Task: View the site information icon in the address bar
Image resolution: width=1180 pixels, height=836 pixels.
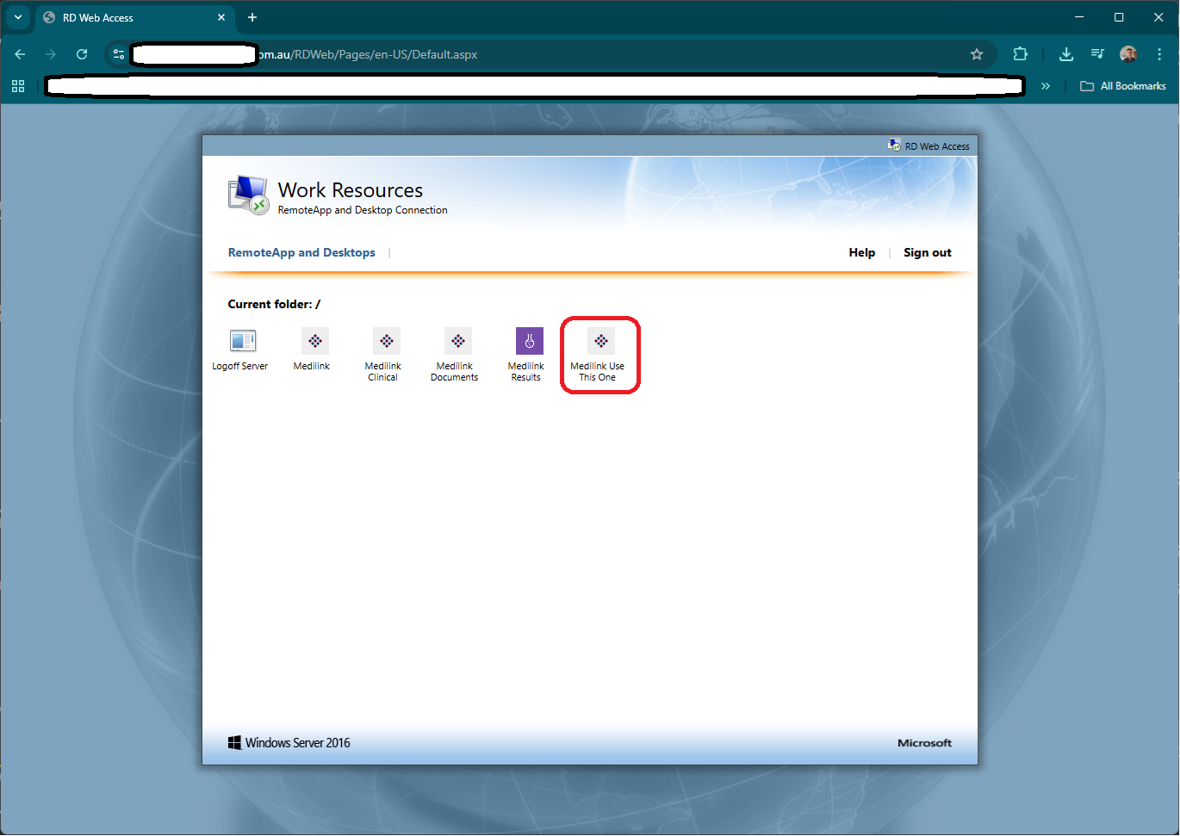Action: point(119,54)
